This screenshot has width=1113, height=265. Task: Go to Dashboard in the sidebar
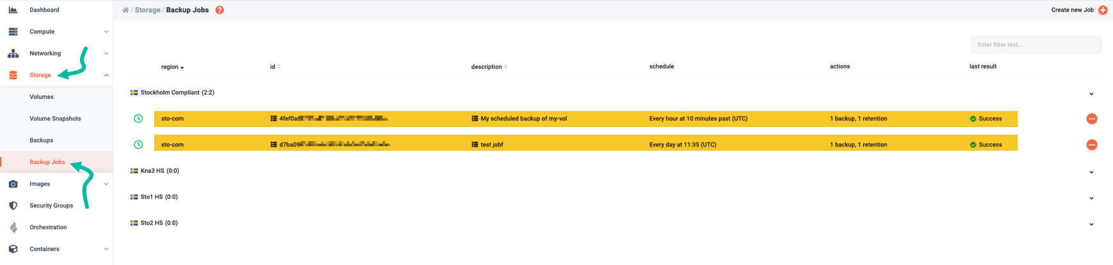[44, 10]
